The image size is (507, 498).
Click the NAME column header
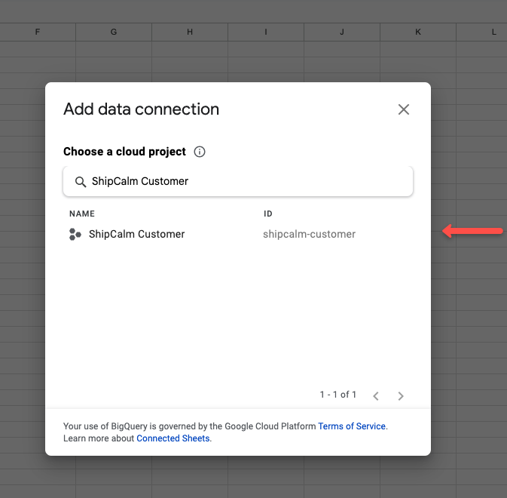82,214
